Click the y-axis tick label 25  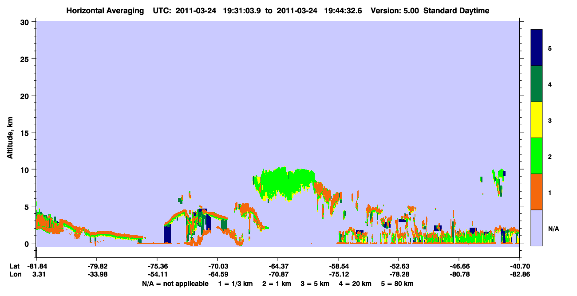pos(26,59)
